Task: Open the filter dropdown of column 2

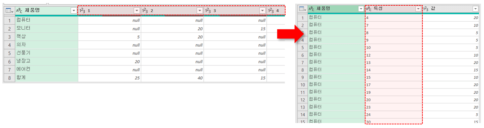Action: 200,11
